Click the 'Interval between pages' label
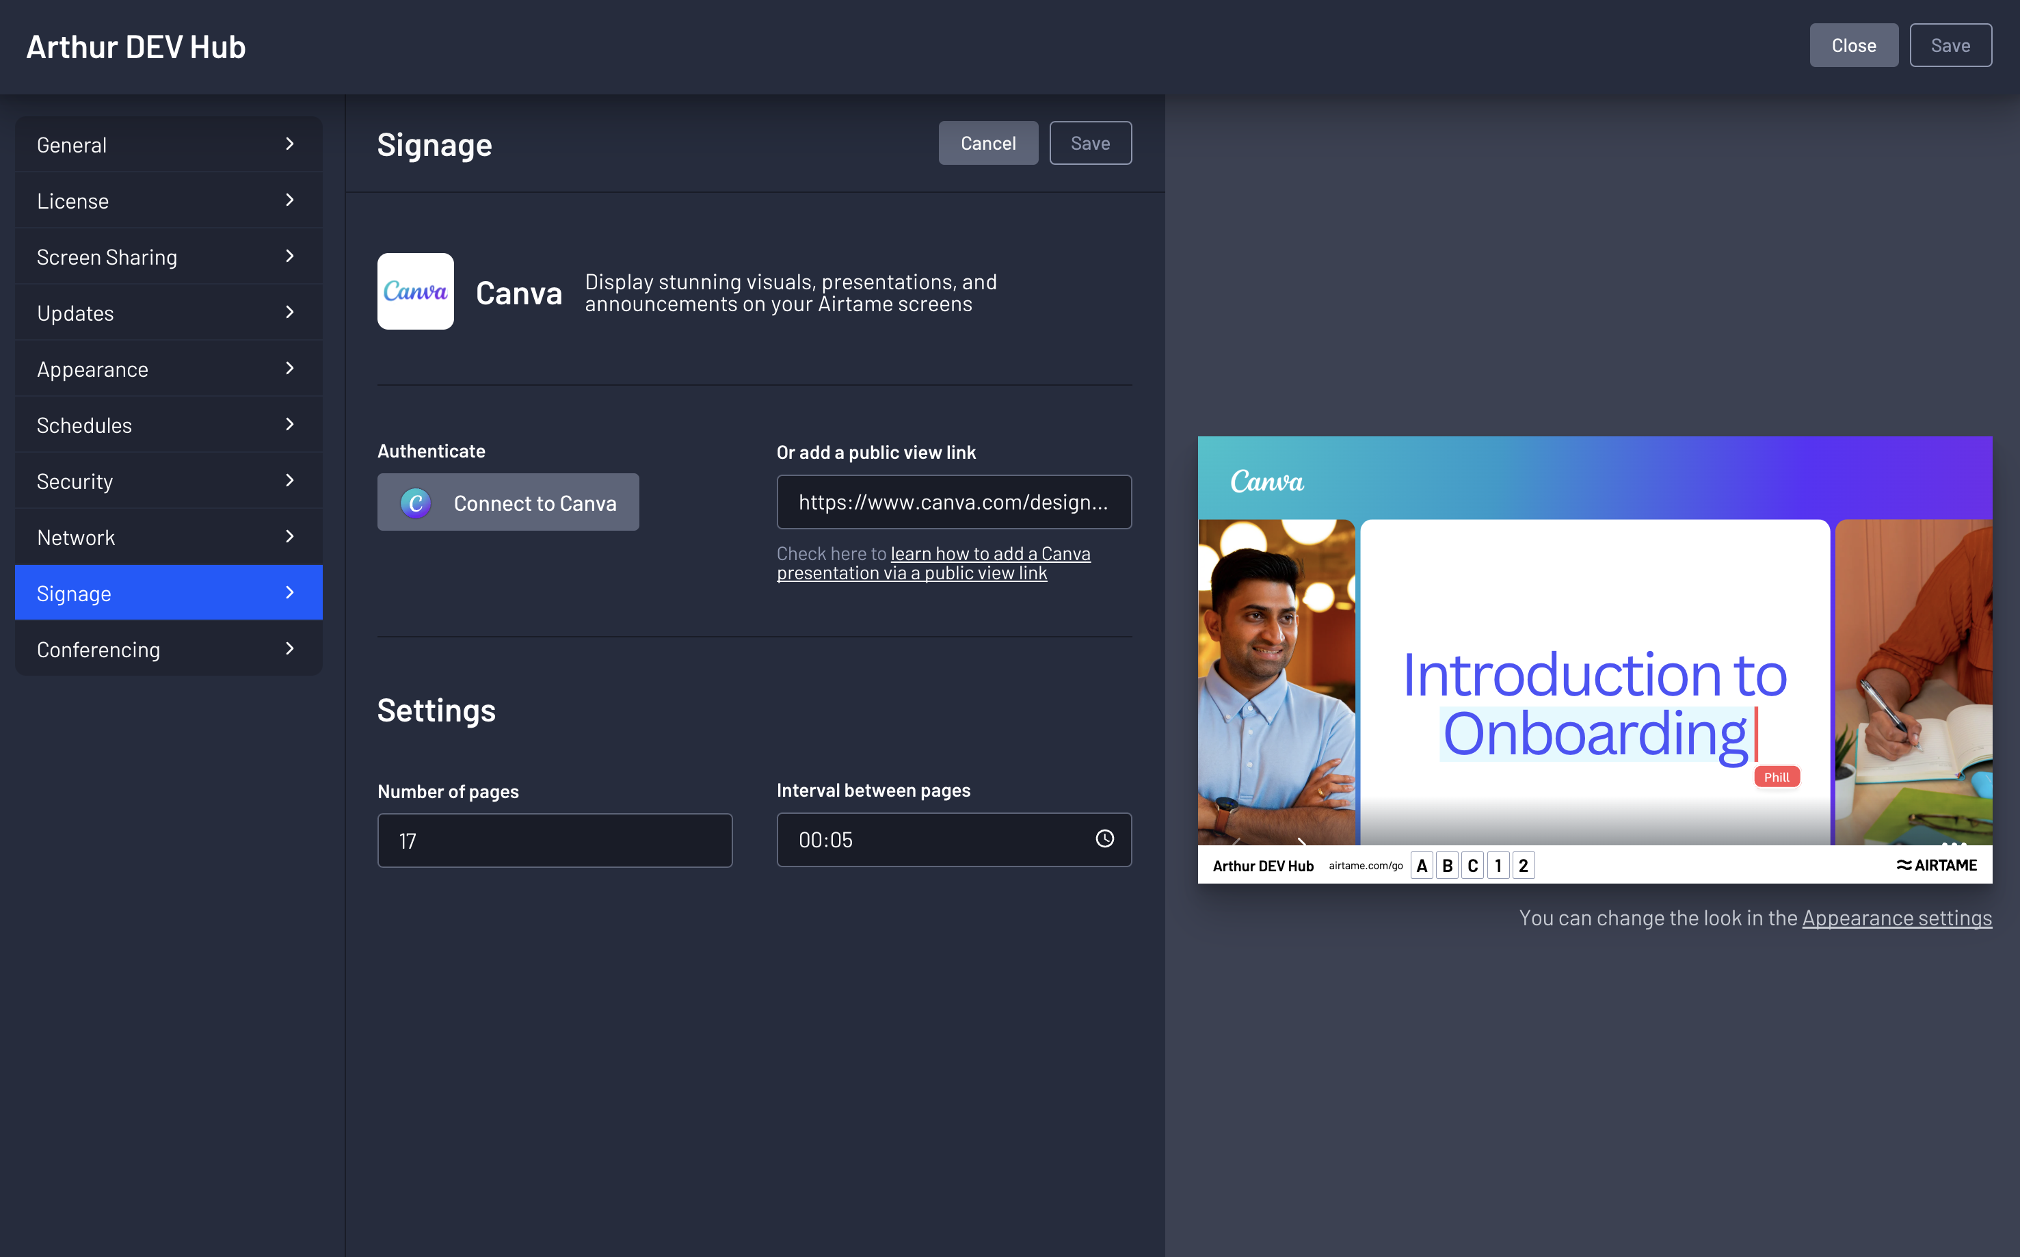 (x=874, y=790)
